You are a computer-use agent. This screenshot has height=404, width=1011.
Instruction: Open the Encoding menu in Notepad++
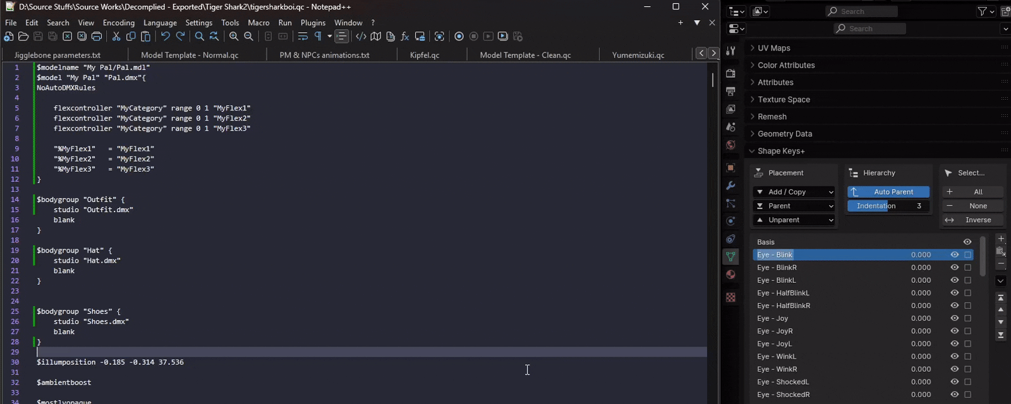(119, 23)
